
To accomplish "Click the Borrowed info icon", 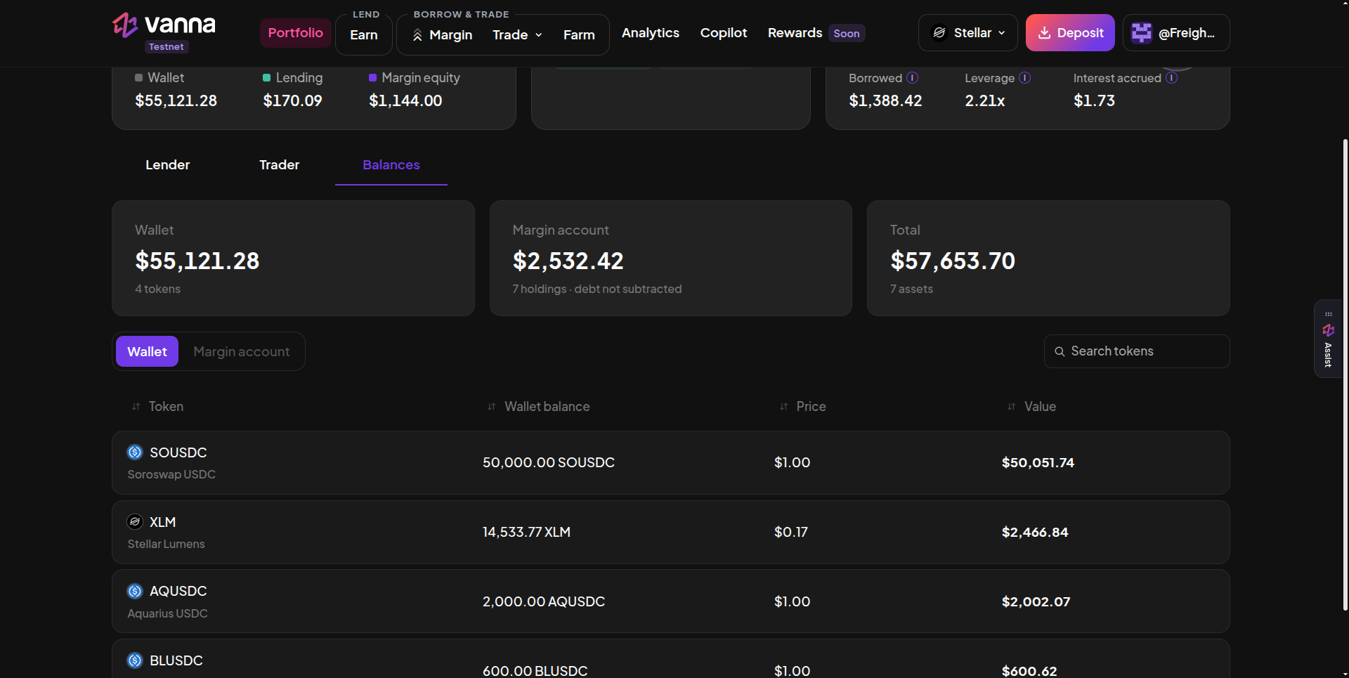I will [x=912, y=78].
